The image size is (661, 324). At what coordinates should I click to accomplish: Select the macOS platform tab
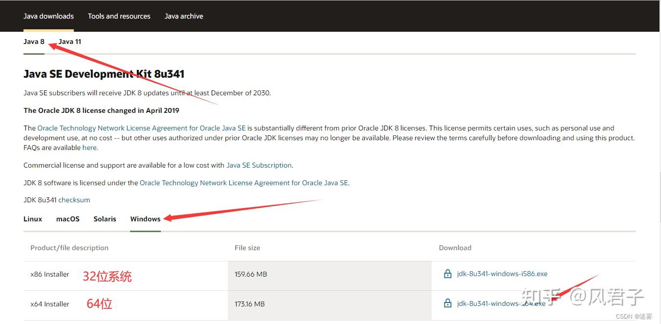point(67,219)
